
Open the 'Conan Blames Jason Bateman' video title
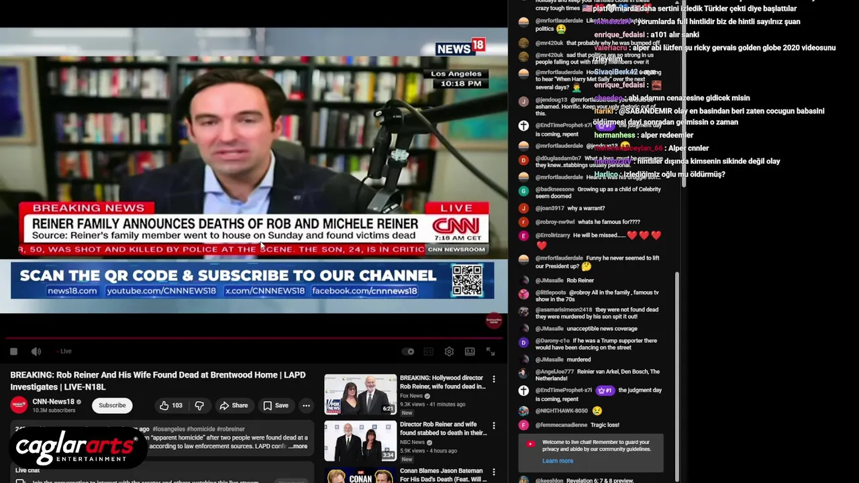(x=444, y=475)
